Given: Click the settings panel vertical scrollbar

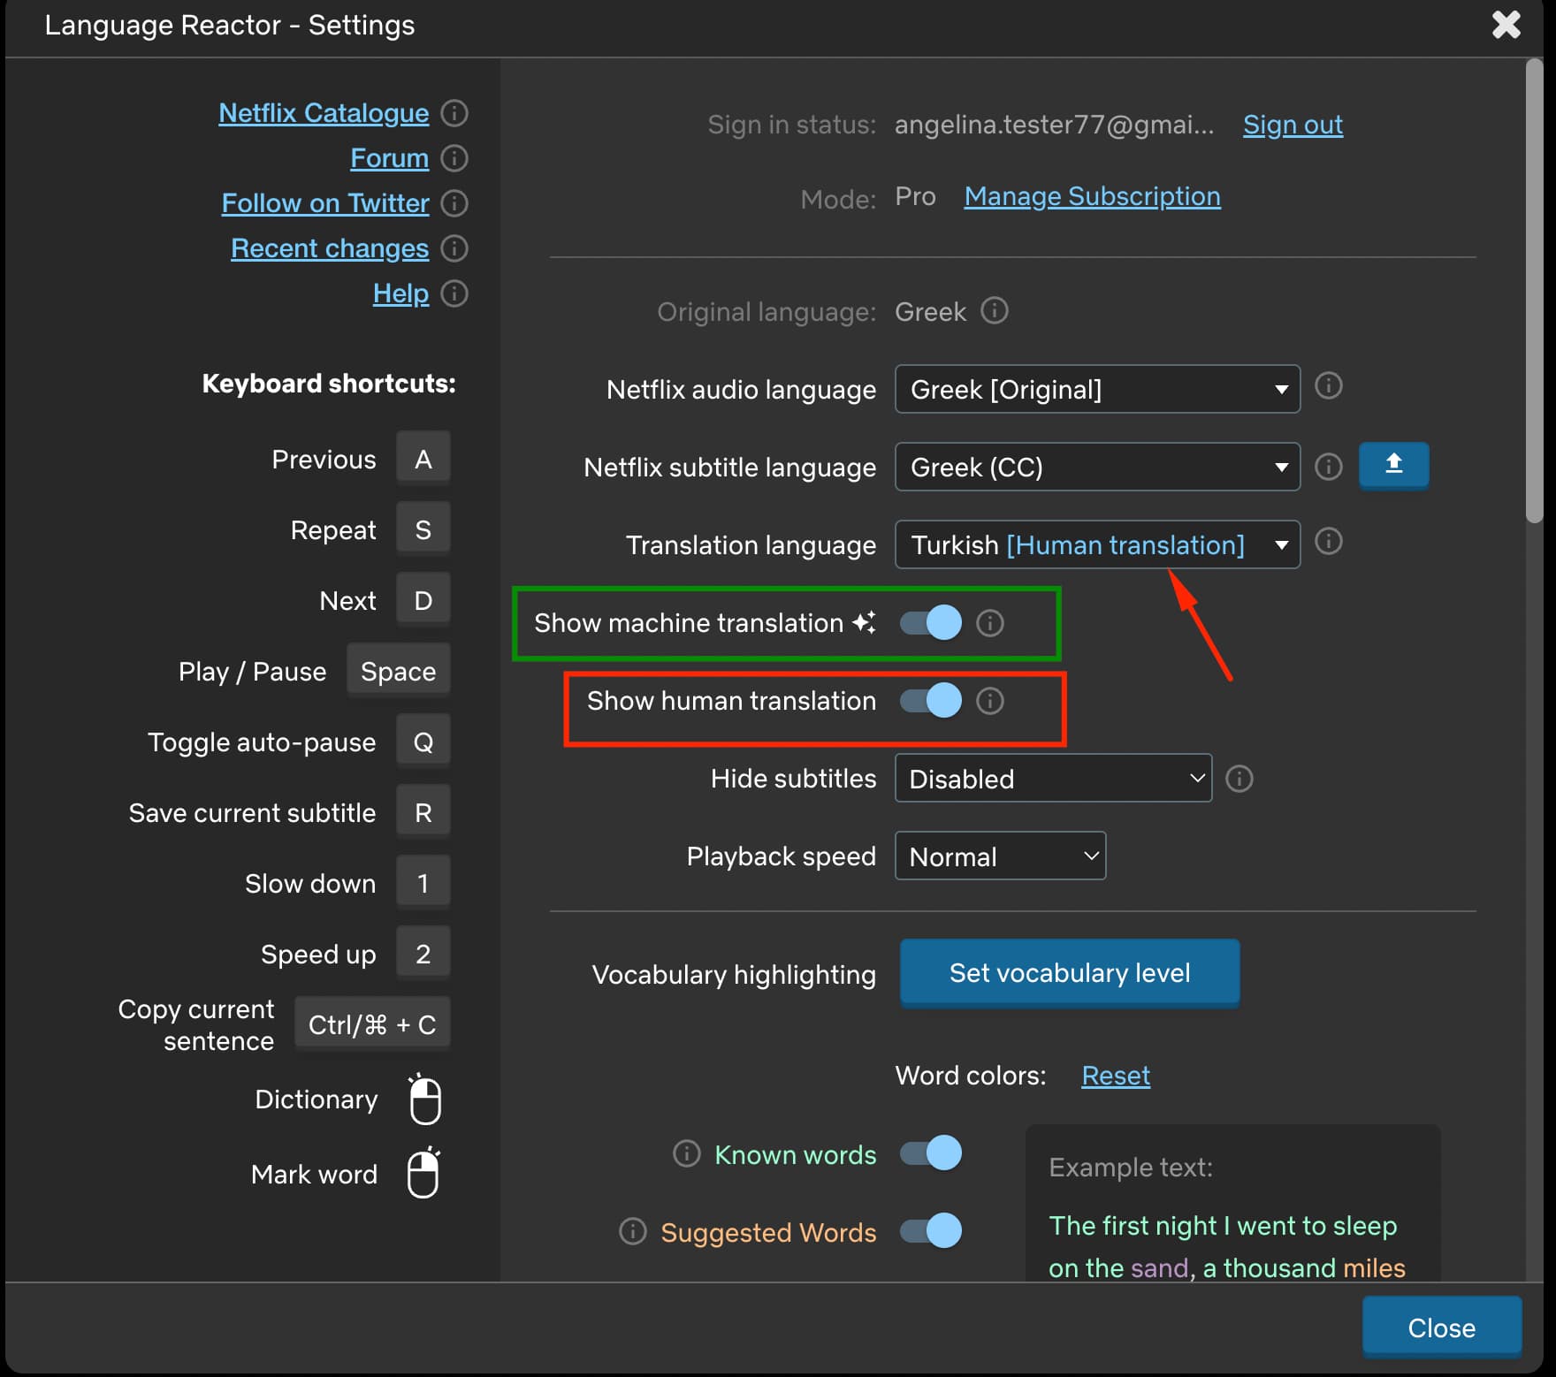Looking at the screenshot, I should click(1534, 292).
